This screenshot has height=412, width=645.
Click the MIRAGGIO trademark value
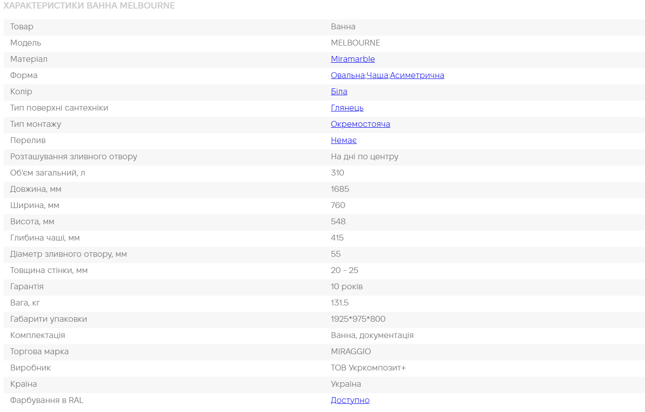pos(351,352)
